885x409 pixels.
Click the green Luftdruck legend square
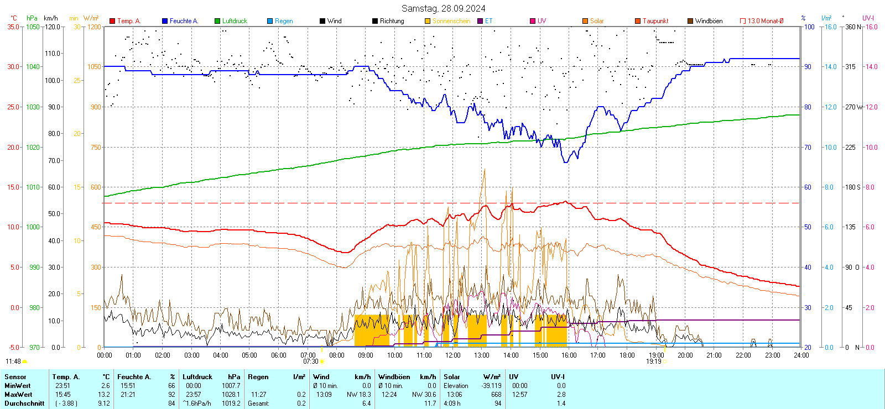pyautogui.click(x=217, y=21)
